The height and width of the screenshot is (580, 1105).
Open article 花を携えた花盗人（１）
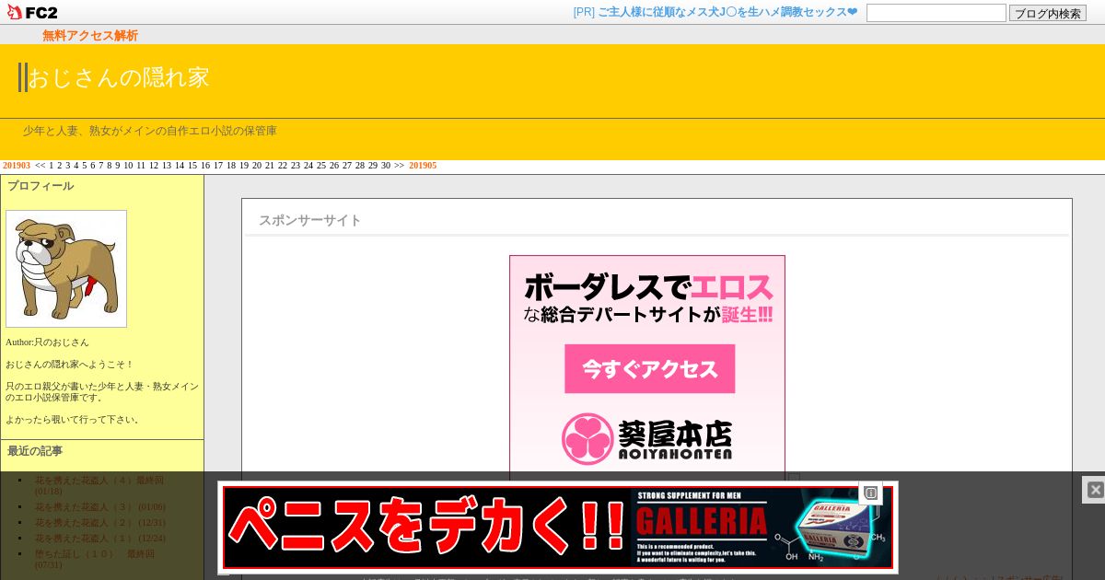click(99, 539)
